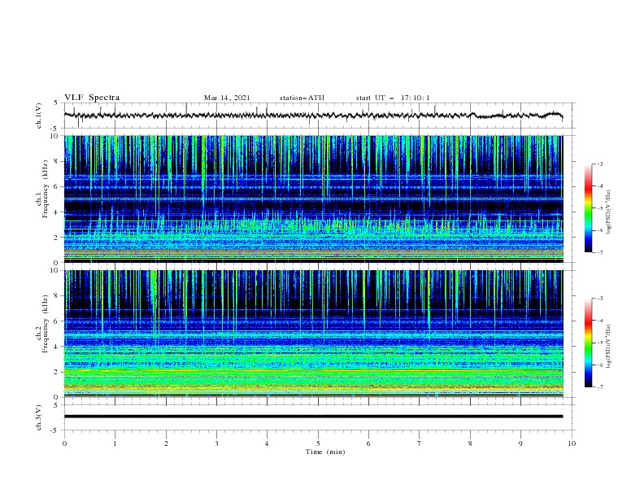Click time axis tick label "9"
Screen dimensions: 644x498
pos(520,443)
